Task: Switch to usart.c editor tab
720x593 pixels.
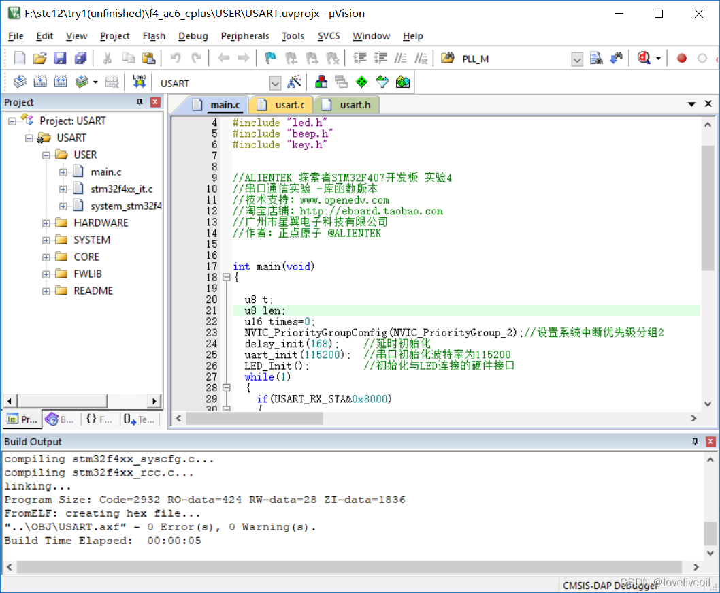Action: (281, 105)
